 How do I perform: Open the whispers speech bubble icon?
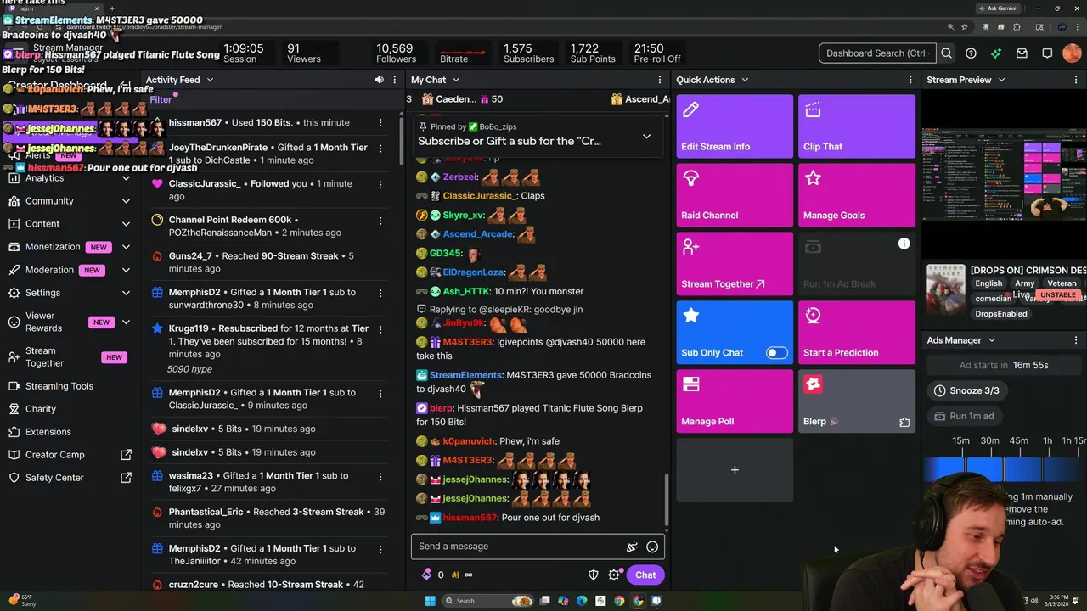point(1047,53)
